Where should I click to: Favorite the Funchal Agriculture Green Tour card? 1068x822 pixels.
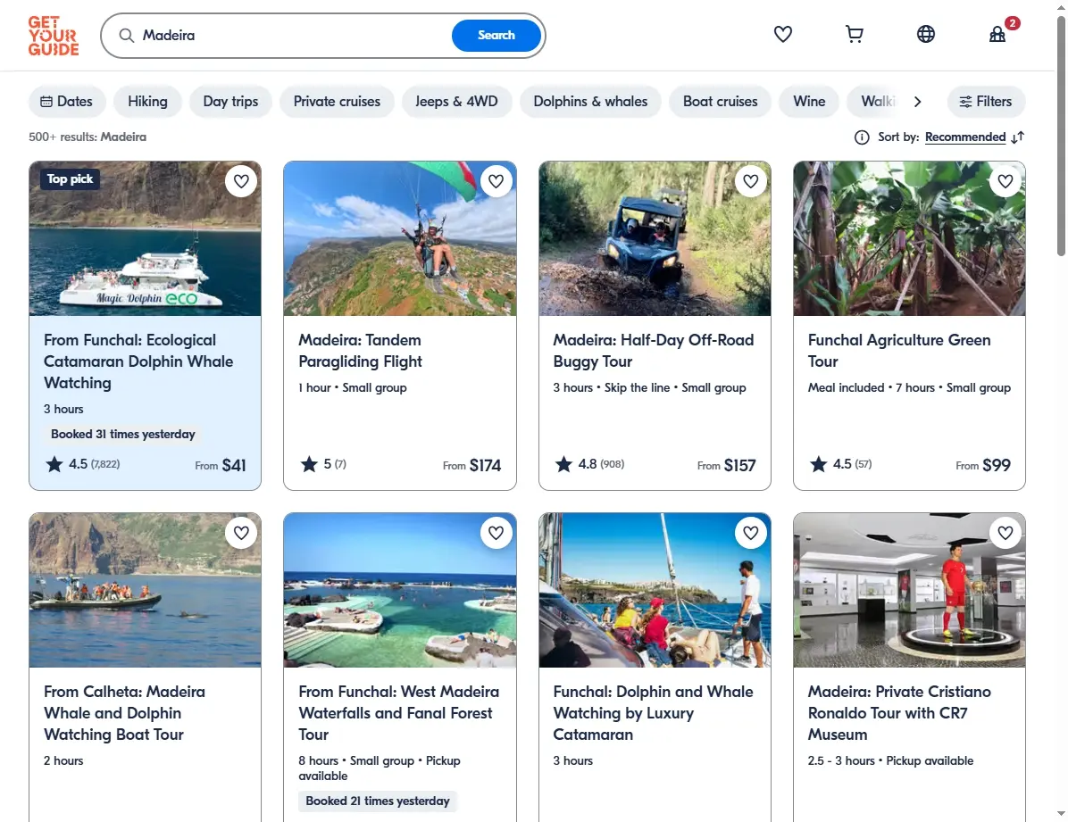[x=1005, y=181]
